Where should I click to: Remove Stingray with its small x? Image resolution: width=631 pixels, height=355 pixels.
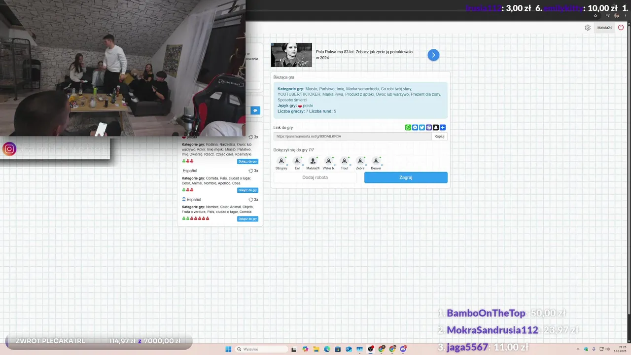coord(287,165)
